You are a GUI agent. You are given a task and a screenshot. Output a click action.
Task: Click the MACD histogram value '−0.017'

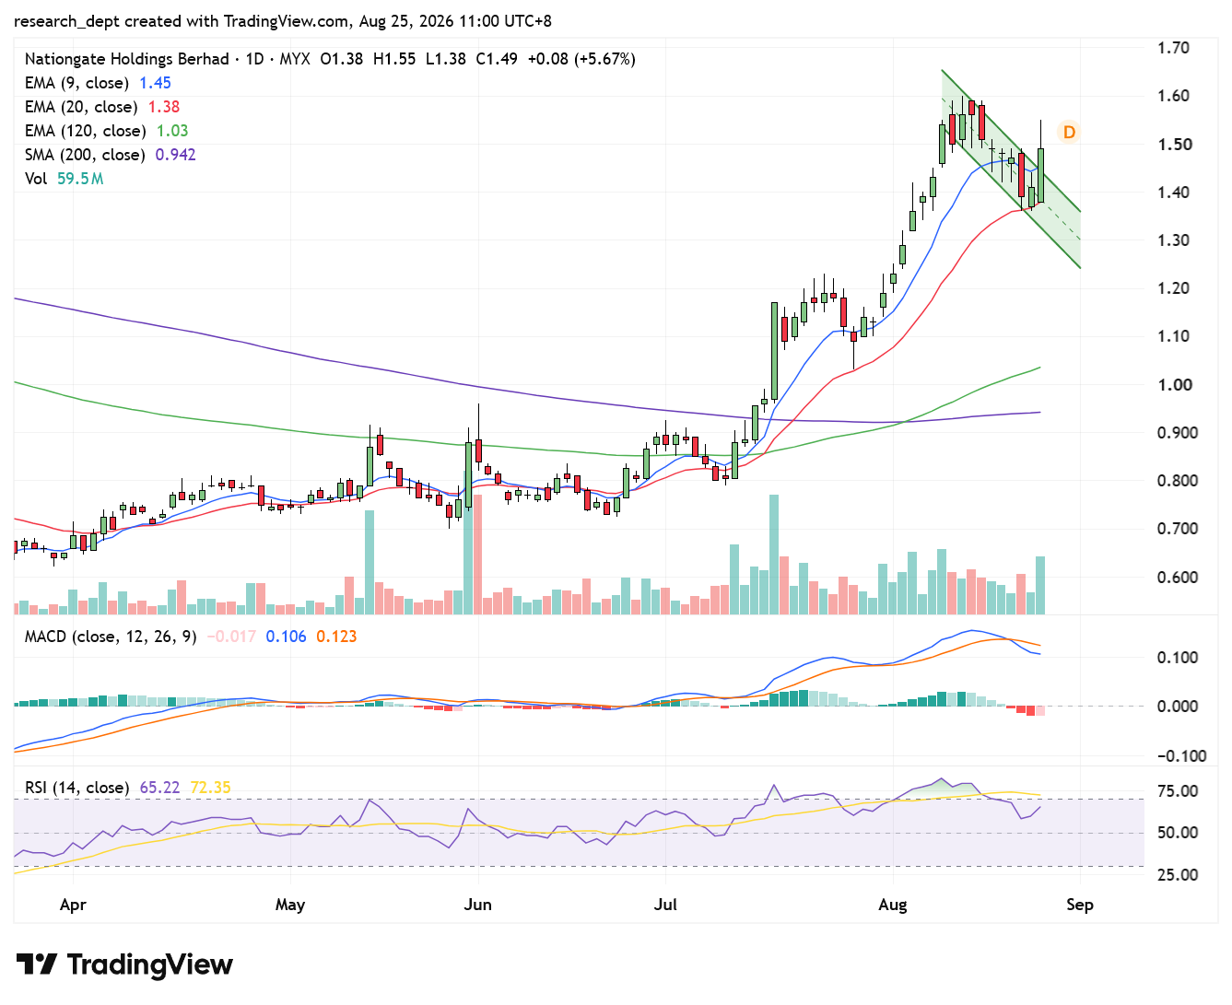(231, 637)
